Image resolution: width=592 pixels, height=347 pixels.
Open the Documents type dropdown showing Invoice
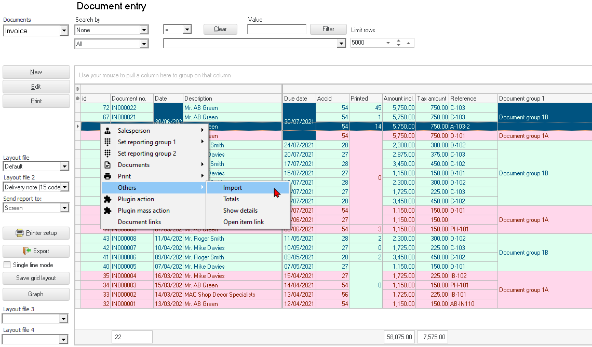pos(64,31)
